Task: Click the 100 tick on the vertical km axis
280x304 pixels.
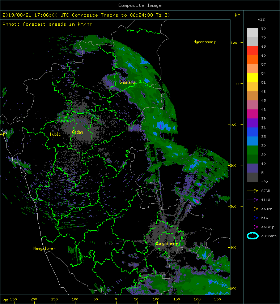Action: click(234, 43)
